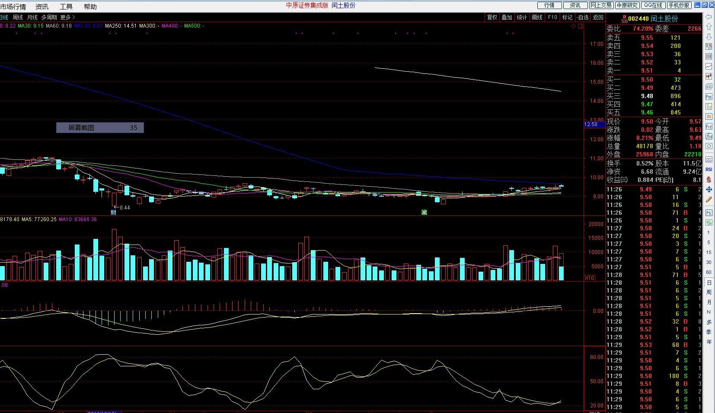This screenshot has height=413, width=715.
Task: Click the 行情 button at top right
Action: [x=549, y=5]
